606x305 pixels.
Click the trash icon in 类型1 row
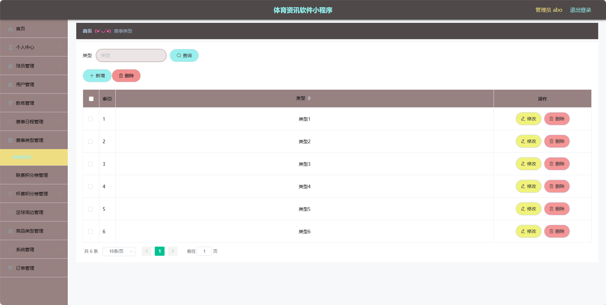pyautogui.click(x=552, y=119)
